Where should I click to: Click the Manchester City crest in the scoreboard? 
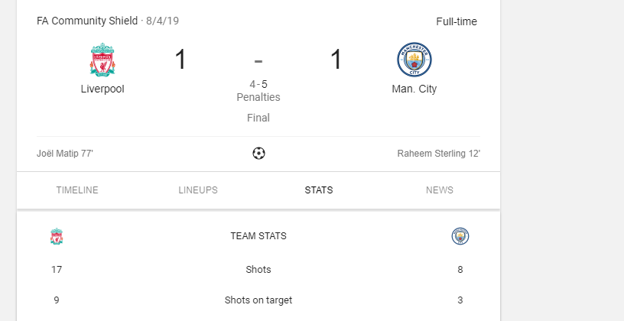click(414, 60)
